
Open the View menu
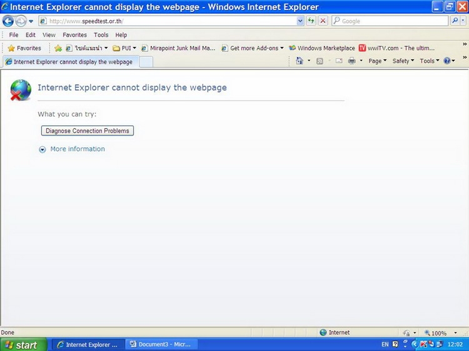(49, 35)
